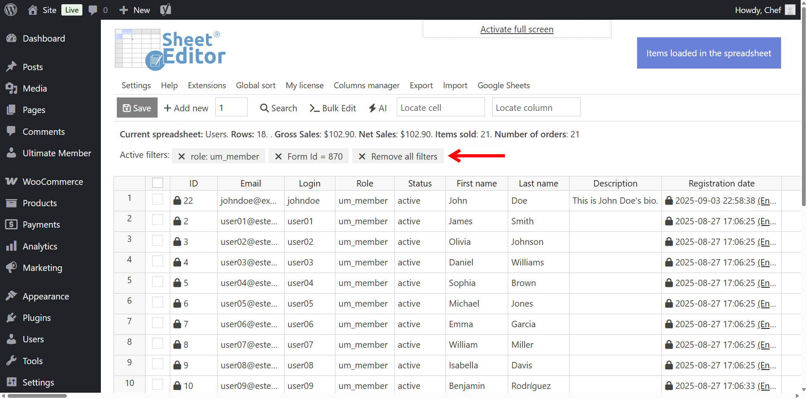Viewport: 807px width, 399px height.
Task: Click the rows-to-add number field
Action: pyautogui.click(x=231, y=107)
